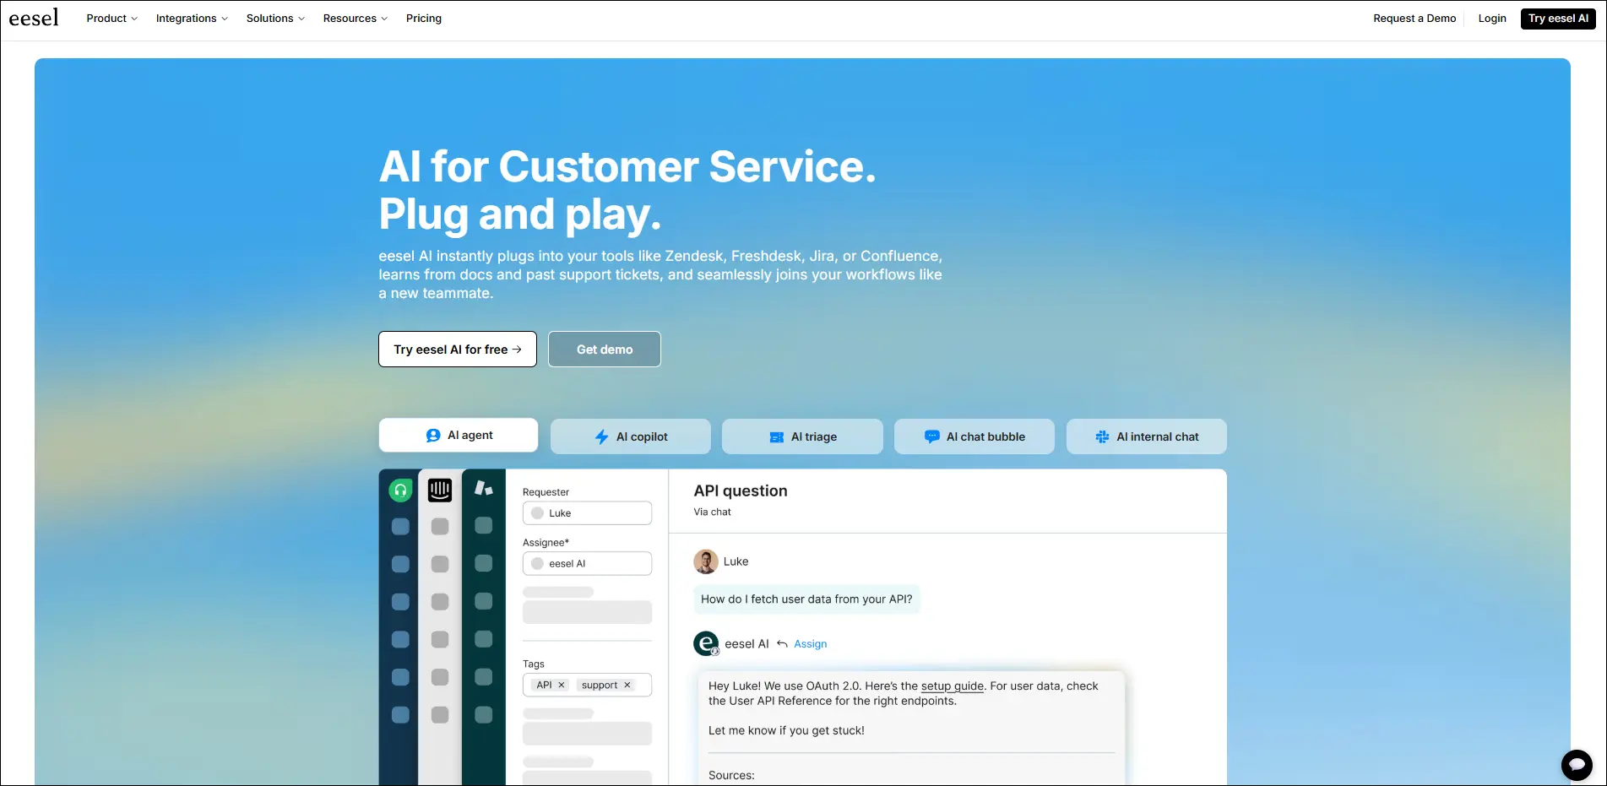Click the Intercom icon in the sidebar
The width and height of the screenshot is (1607, 786).
439,490
